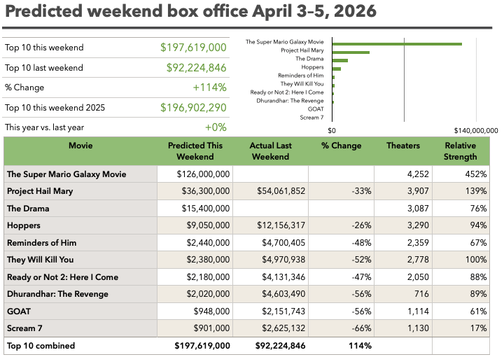Select the 'Relative Strength' column header
Viewport: 504px width, 364px height.
[460, 151]
